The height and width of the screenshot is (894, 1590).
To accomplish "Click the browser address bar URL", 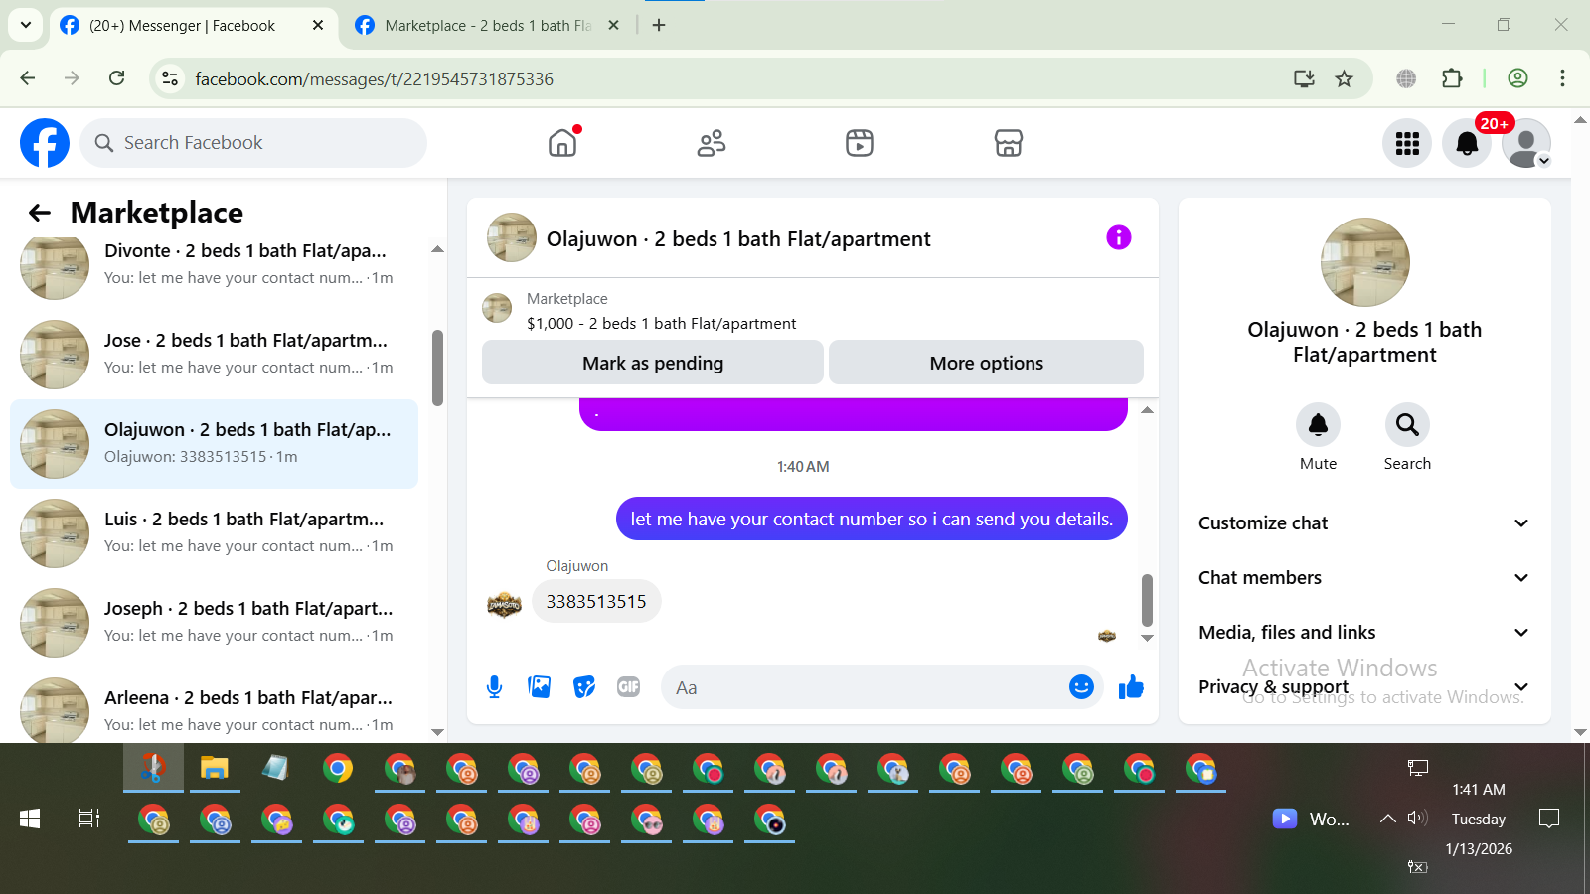I will [374, 78].
